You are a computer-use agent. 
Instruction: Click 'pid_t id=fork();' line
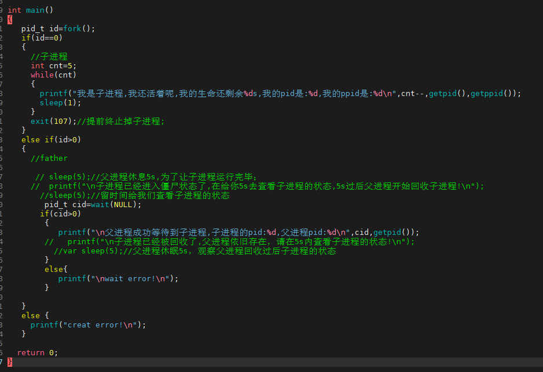[58, 28]
